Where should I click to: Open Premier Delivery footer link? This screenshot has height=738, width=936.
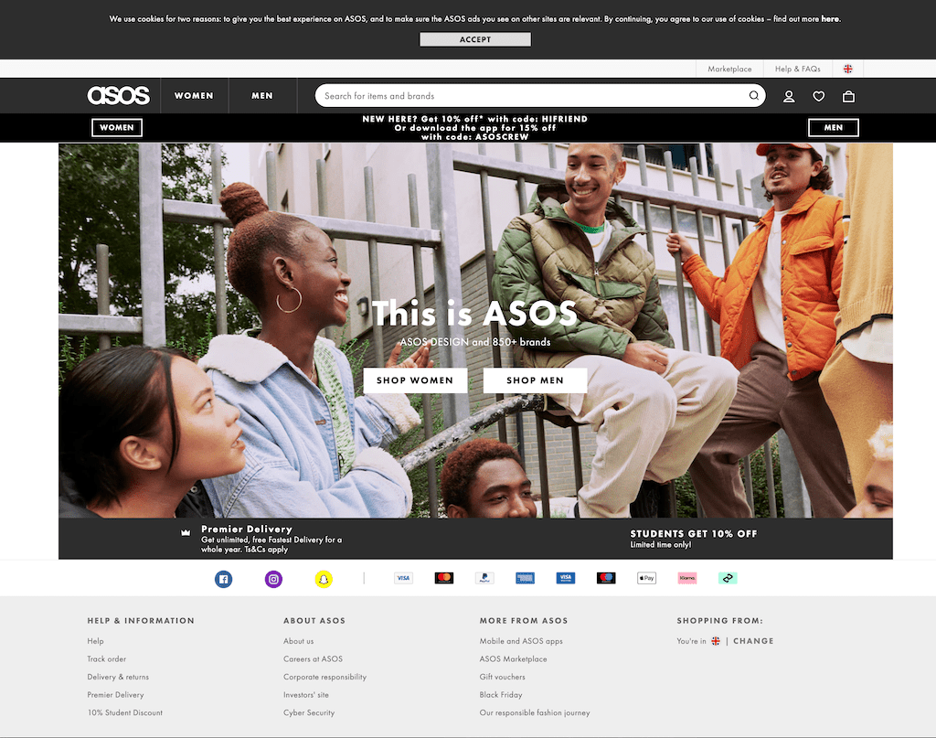point(116,694)
